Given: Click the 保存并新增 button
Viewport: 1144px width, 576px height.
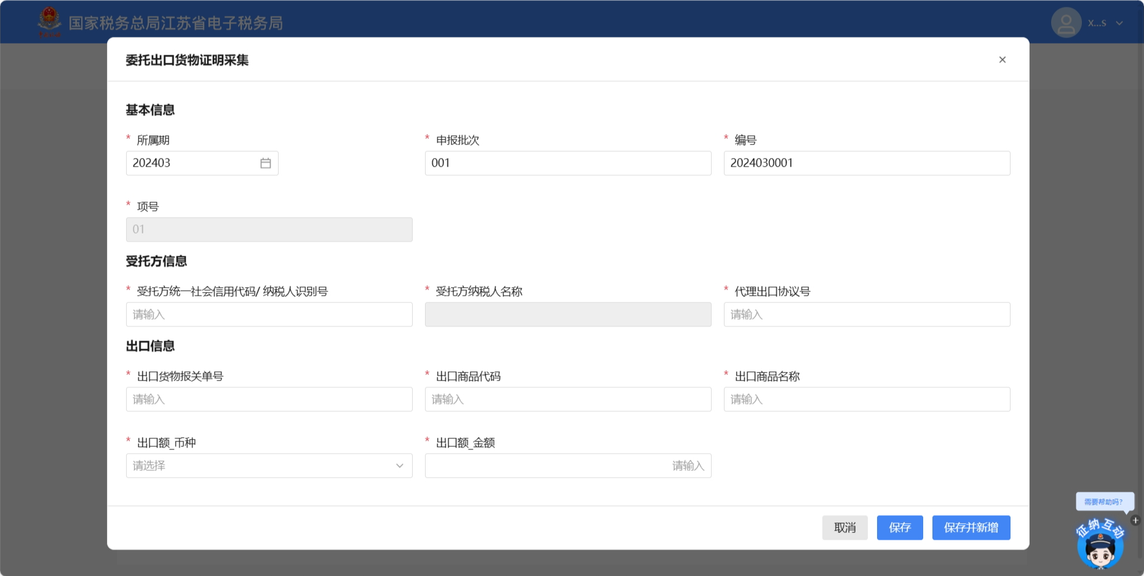Looking at the screenshot, I should click(x=971, y=527).
